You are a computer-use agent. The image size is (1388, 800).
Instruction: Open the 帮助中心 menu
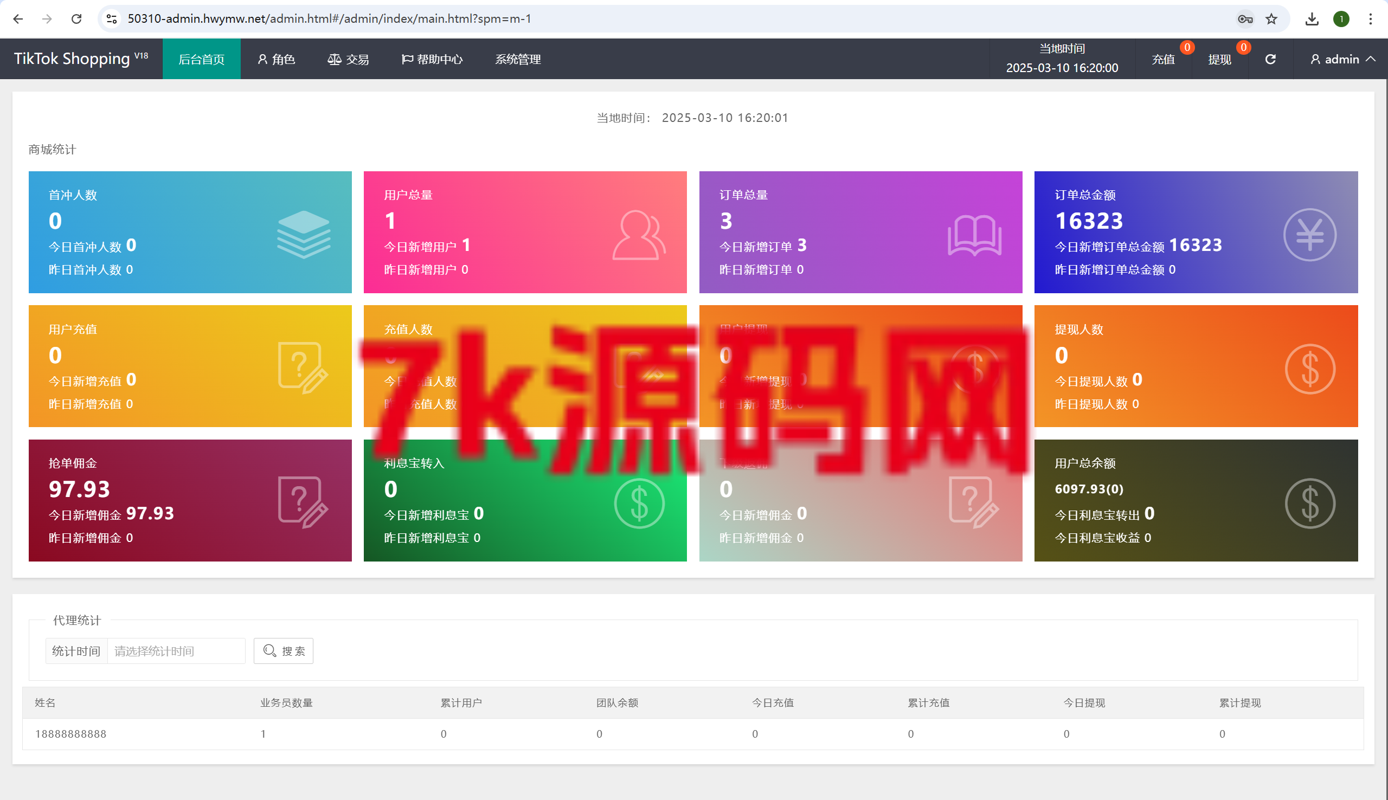pos(433,59)
